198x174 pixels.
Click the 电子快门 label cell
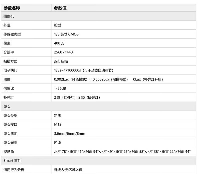tap(10, 70)
